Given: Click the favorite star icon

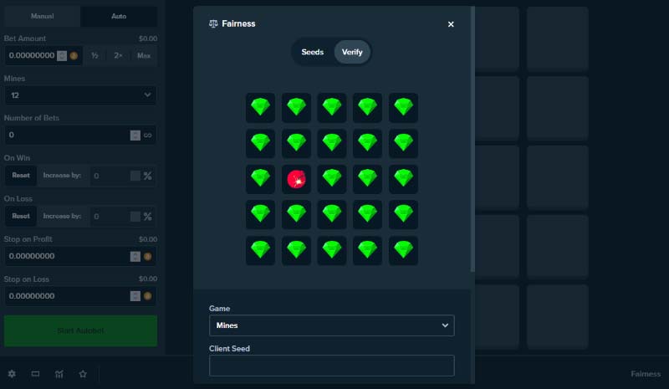Looking at the screenshot, I should click(83, 374).
